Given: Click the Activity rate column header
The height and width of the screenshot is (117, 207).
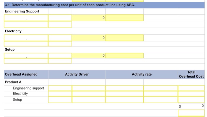Looking at the screenshot, I should (x=142, y=74).
